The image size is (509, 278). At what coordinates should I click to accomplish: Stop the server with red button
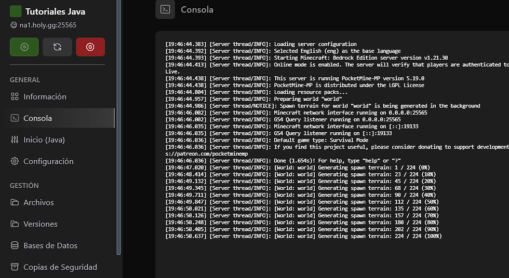point(90,47)
